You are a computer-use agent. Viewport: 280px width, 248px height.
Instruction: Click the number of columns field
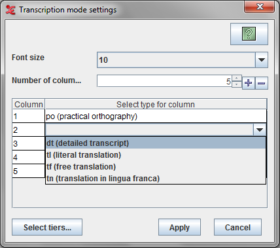pyautogui.click(x=164, y=81)
